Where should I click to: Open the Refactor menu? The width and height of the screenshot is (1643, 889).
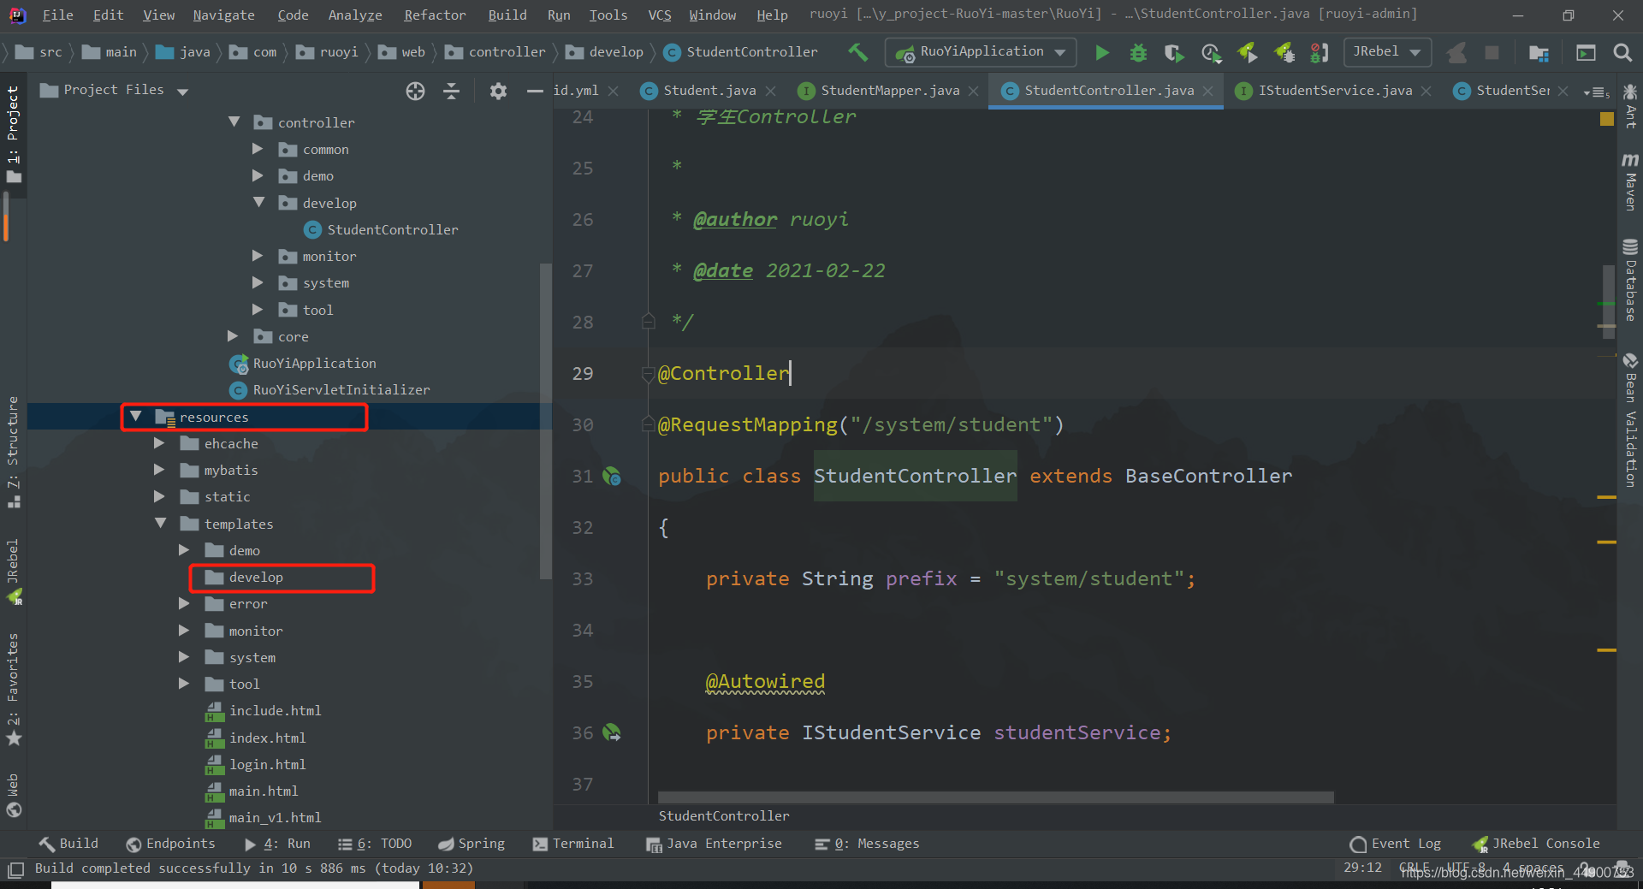click(435, 15)
